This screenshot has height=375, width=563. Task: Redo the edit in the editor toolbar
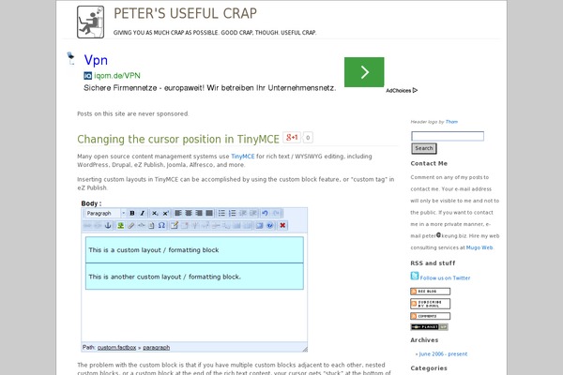(x=276, y=213)
